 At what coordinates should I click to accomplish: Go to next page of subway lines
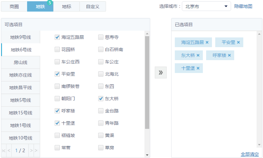click(x=31, y=150)
